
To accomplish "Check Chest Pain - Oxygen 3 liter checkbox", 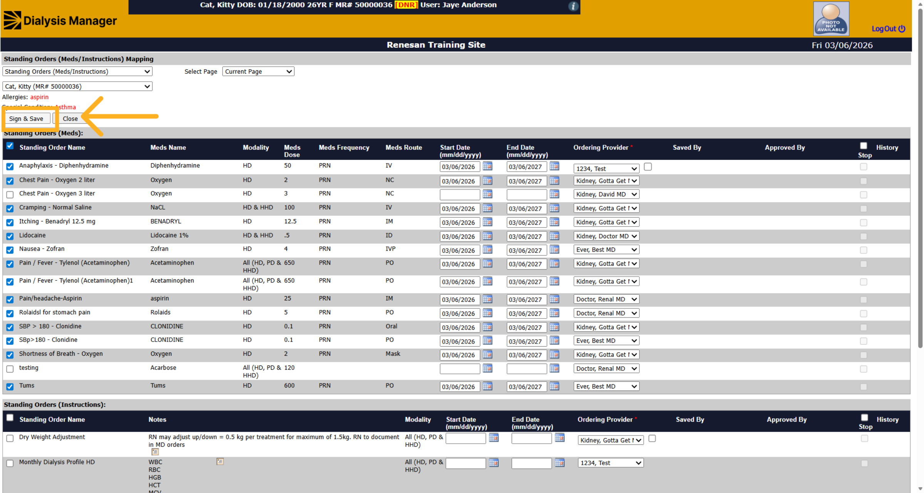I will click(10, 195).
